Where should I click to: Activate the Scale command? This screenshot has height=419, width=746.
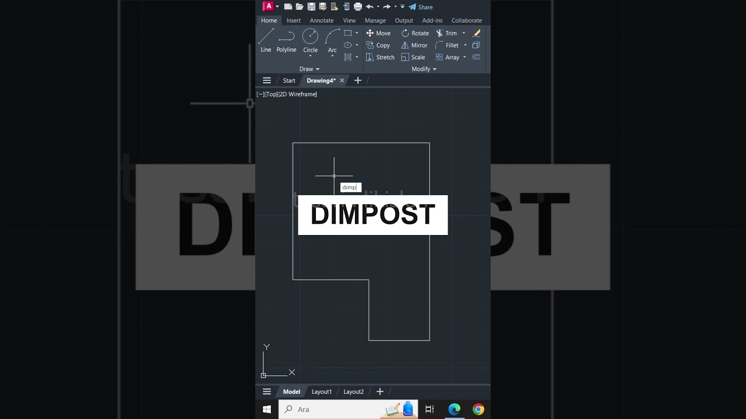tap(413, 57)
